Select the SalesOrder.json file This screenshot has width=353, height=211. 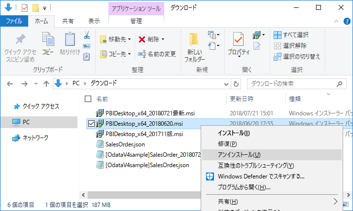[x=125, y=144]
